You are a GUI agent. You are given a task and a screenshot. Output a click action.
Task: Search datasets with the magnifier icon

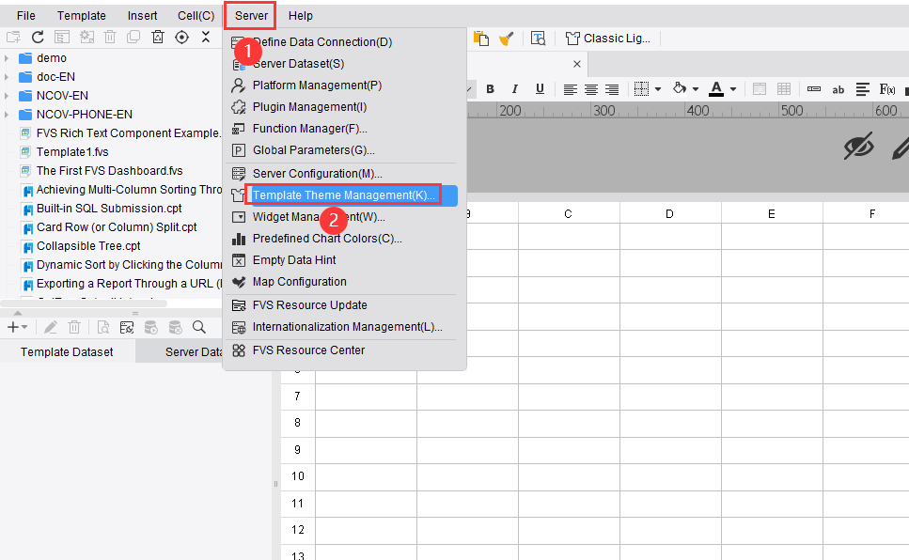click(x=198, y=326)
